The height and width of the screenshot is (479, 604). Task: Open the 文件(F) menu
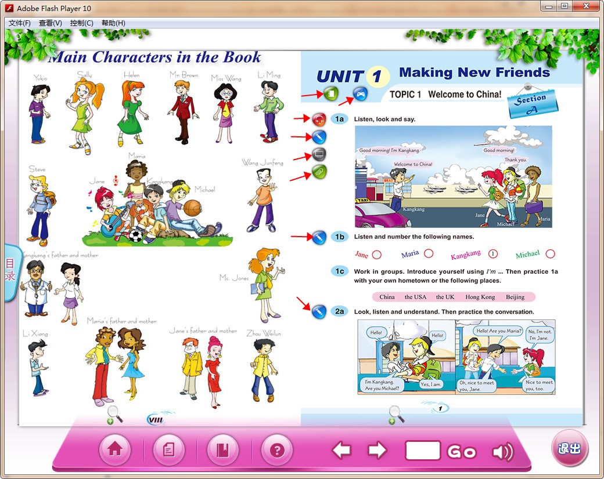(19, 23)
